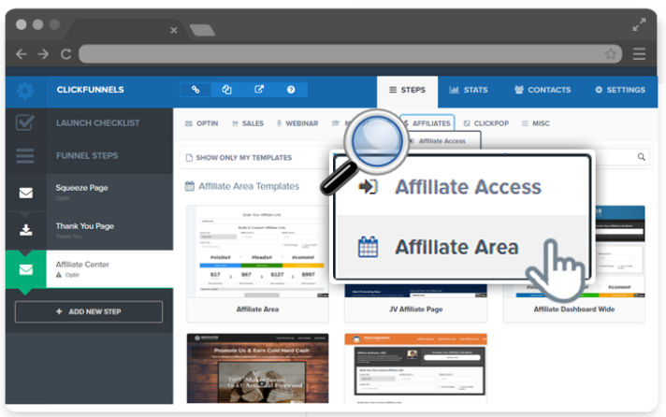Click the link icon in blue toolbar

(195, 90)
